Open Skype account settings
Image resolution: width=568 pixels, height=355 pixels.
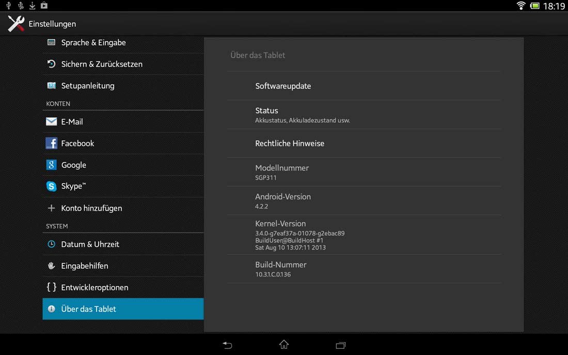point(123,186)
